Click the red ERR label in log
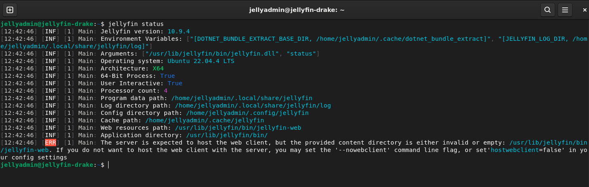Image resolution: width=589 pixels, height=187 pixels. point(50,143)
